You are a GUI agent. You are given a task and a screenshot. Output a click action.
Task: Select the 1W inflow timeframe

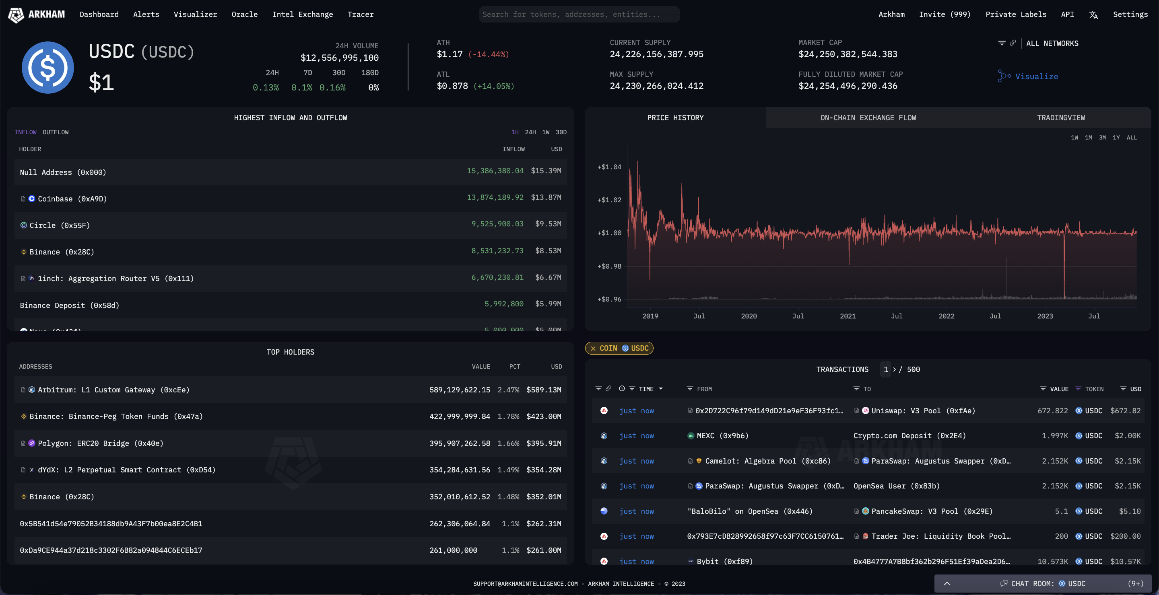(546, 132)
